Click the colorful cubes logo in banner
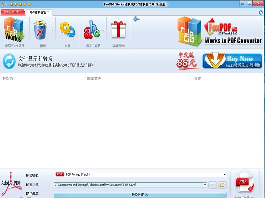The width and height of the screenshot is (265, 198). (190, 32)
